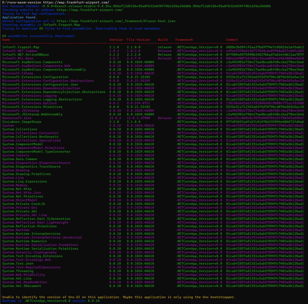The height and width of the screenshot is (304, 308).
Task: Click the 'System.Memory' assembly name
Action: point(15,185)
